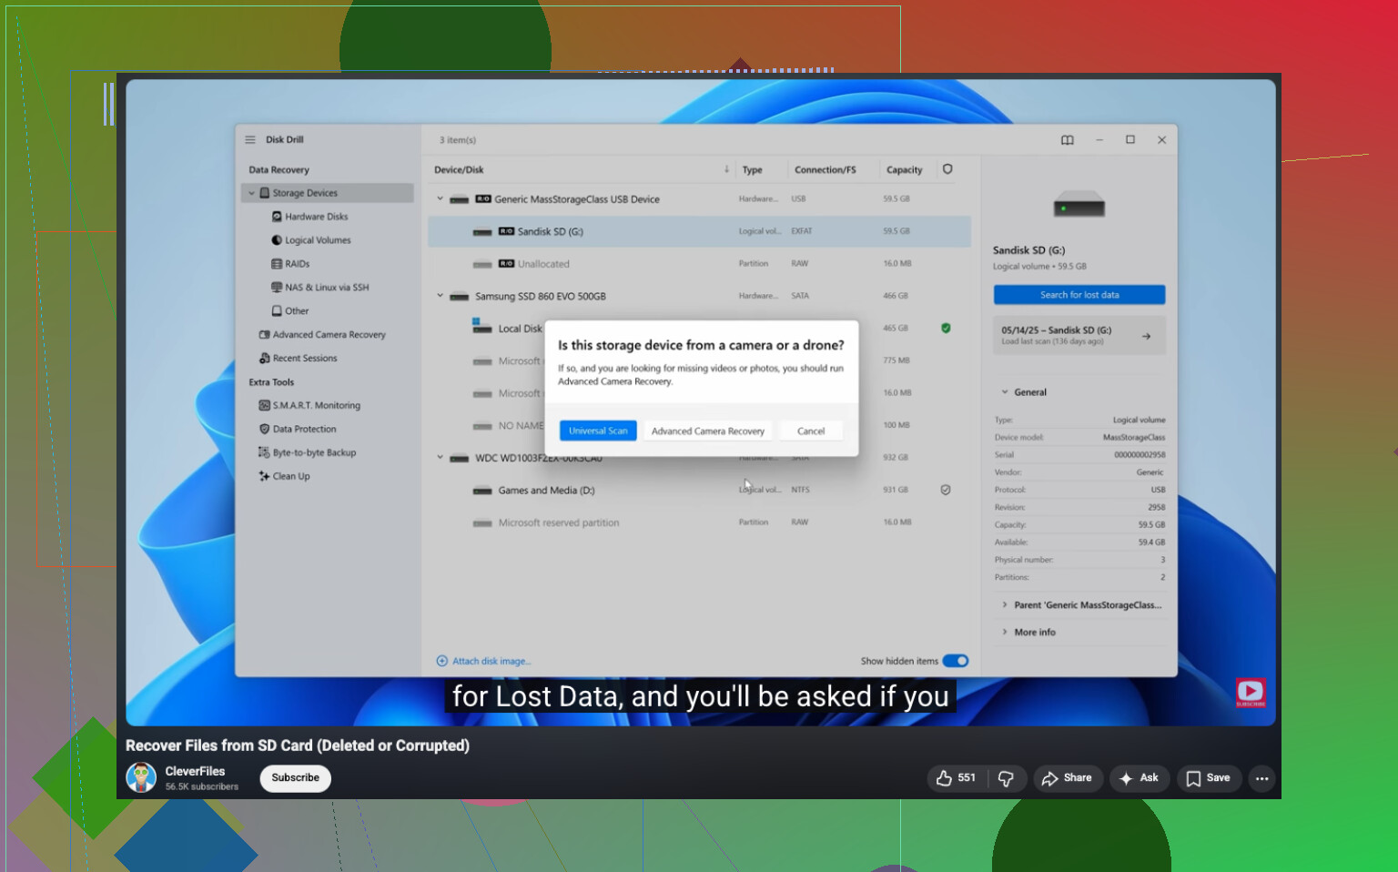Click the protection shield column header icon

947,169
